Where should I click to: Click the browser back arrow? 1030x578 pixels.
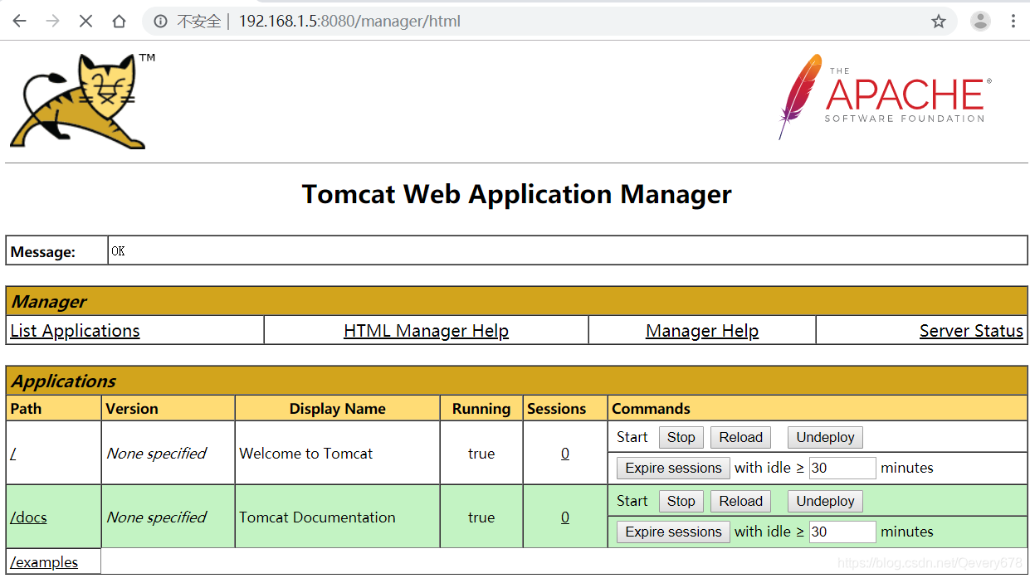[20, 21]
